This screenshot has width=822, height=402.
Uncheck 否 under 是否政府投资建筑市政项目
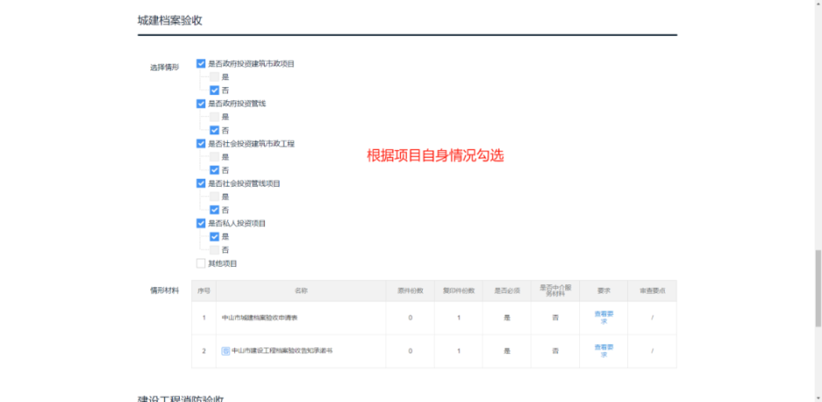pyautogui.click(x=214, y=91)
